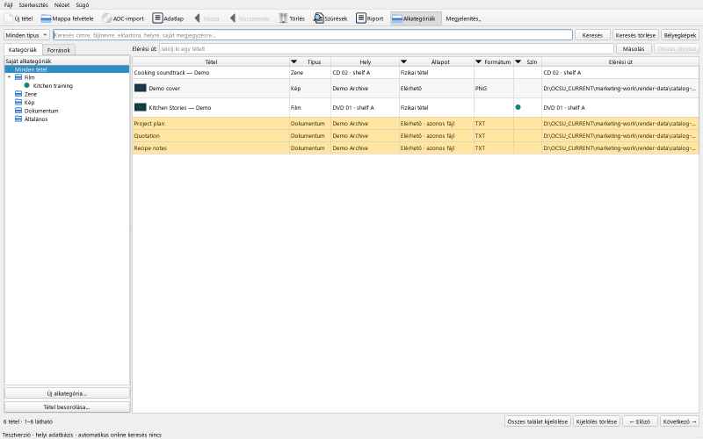Screen dimensions: 703x439
Task: Open the Állapot column filter arrow
Action: click(403, 61)
